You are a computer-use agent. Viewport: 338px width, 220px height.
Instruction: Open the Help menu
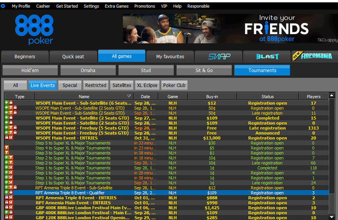click(x=177, y=6)
